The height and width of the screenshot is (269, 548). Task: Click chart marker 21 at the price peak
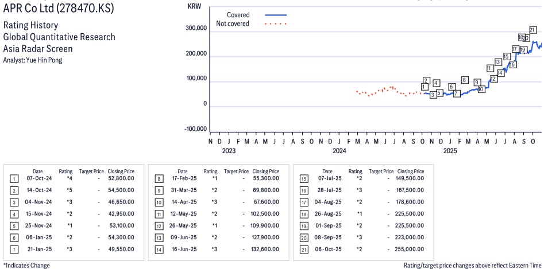532,30
